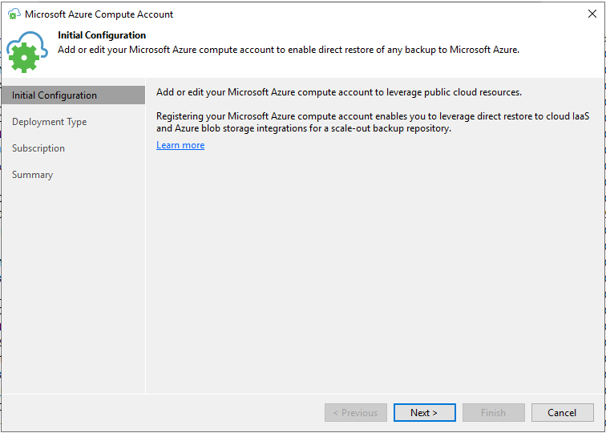Click the Cancel button
Image resolution: width=606 pixels, height=433 pixels.
562,413
